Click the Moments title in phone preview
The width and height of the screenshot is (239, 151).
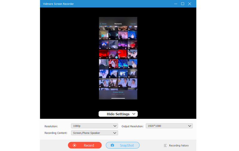118,24
